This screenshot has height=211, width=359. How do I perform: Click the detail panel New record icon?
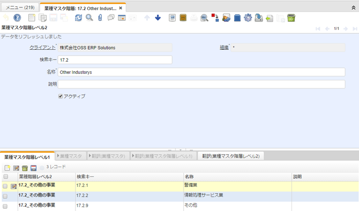click(x=8, y=168)
